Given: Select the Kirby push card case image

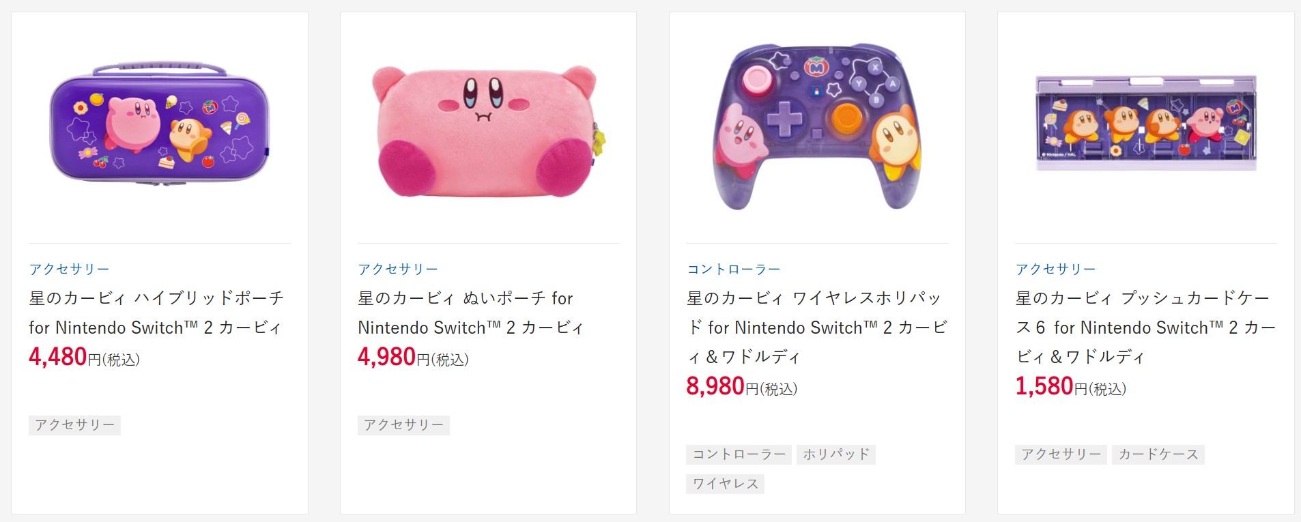Looking at the screenshot, I should (1145, 124).
